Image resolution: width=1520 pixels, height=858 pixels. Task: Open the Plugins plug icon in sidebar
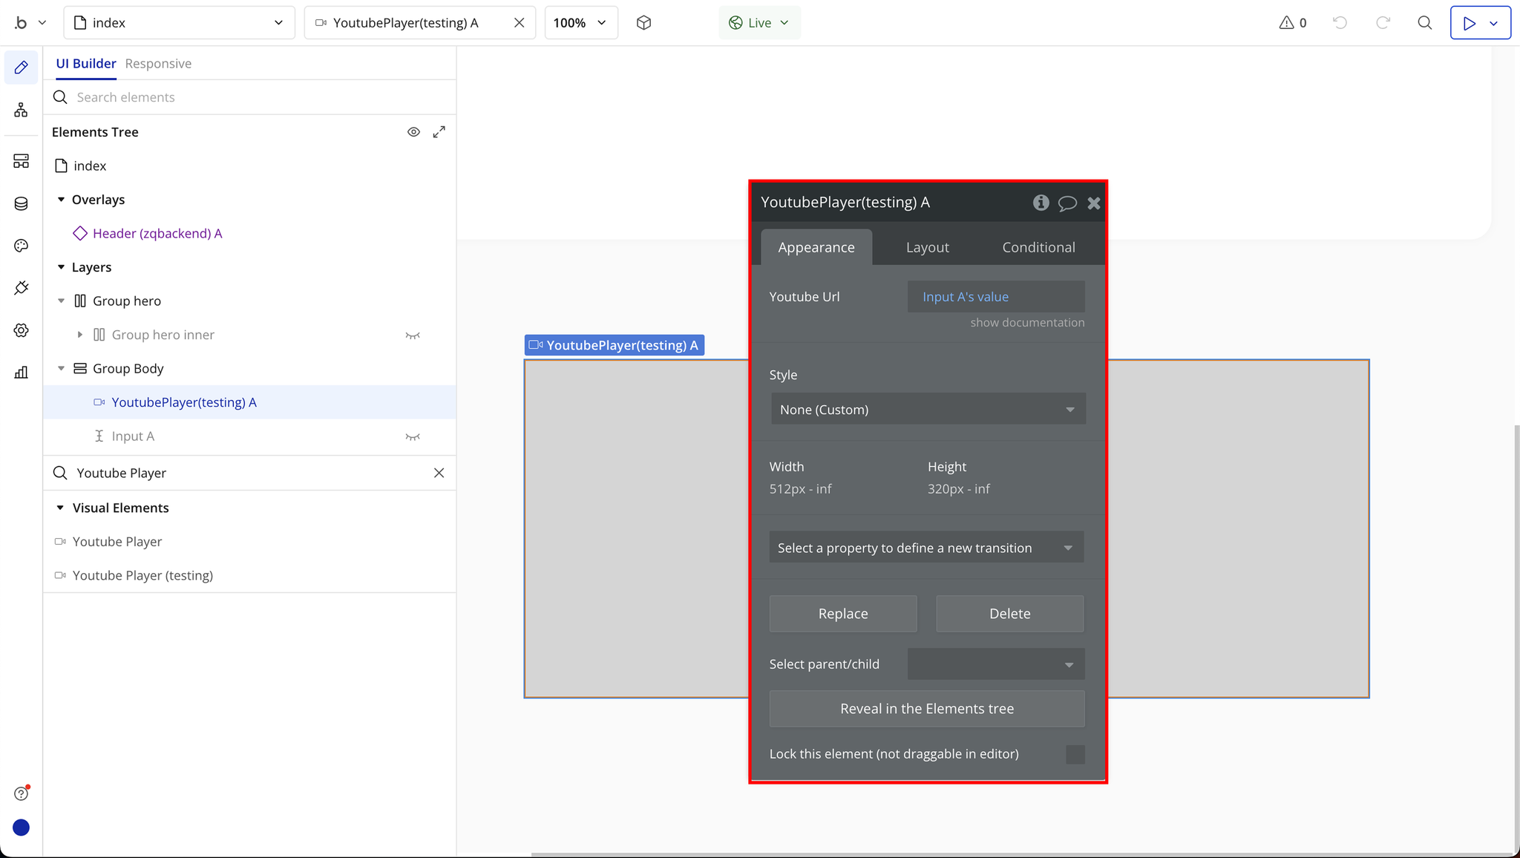(21, 288)
